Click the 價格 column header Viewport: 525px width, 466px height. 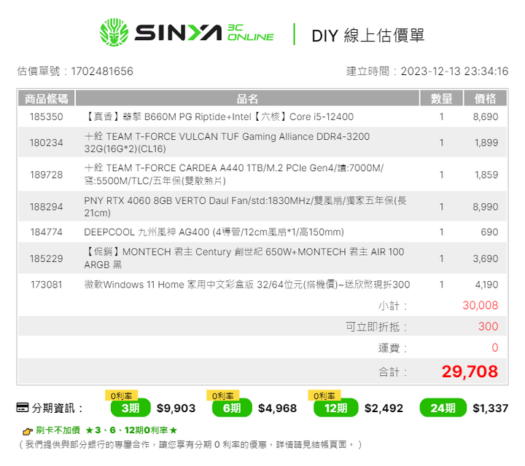[x=485, y=98]
